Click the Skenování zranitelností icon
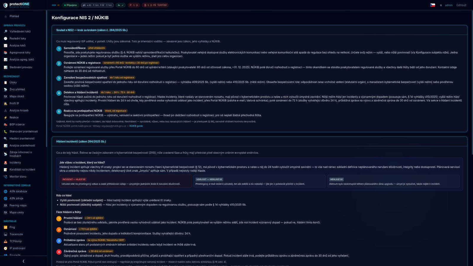Viewport: 473px width, 266px height. [x=5, y=132]
